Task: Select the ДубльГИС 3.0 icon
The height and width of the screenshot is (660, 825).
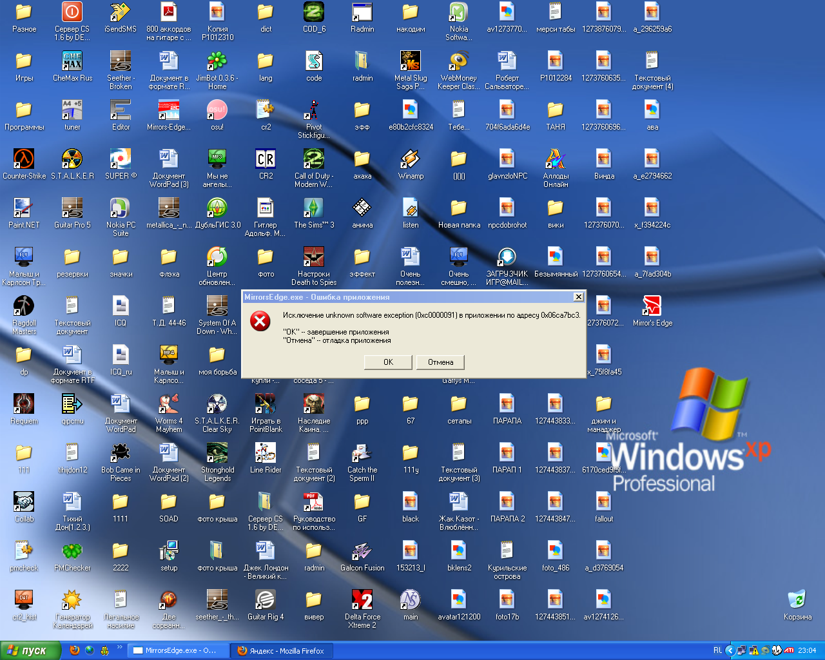Action: [217, 213]
